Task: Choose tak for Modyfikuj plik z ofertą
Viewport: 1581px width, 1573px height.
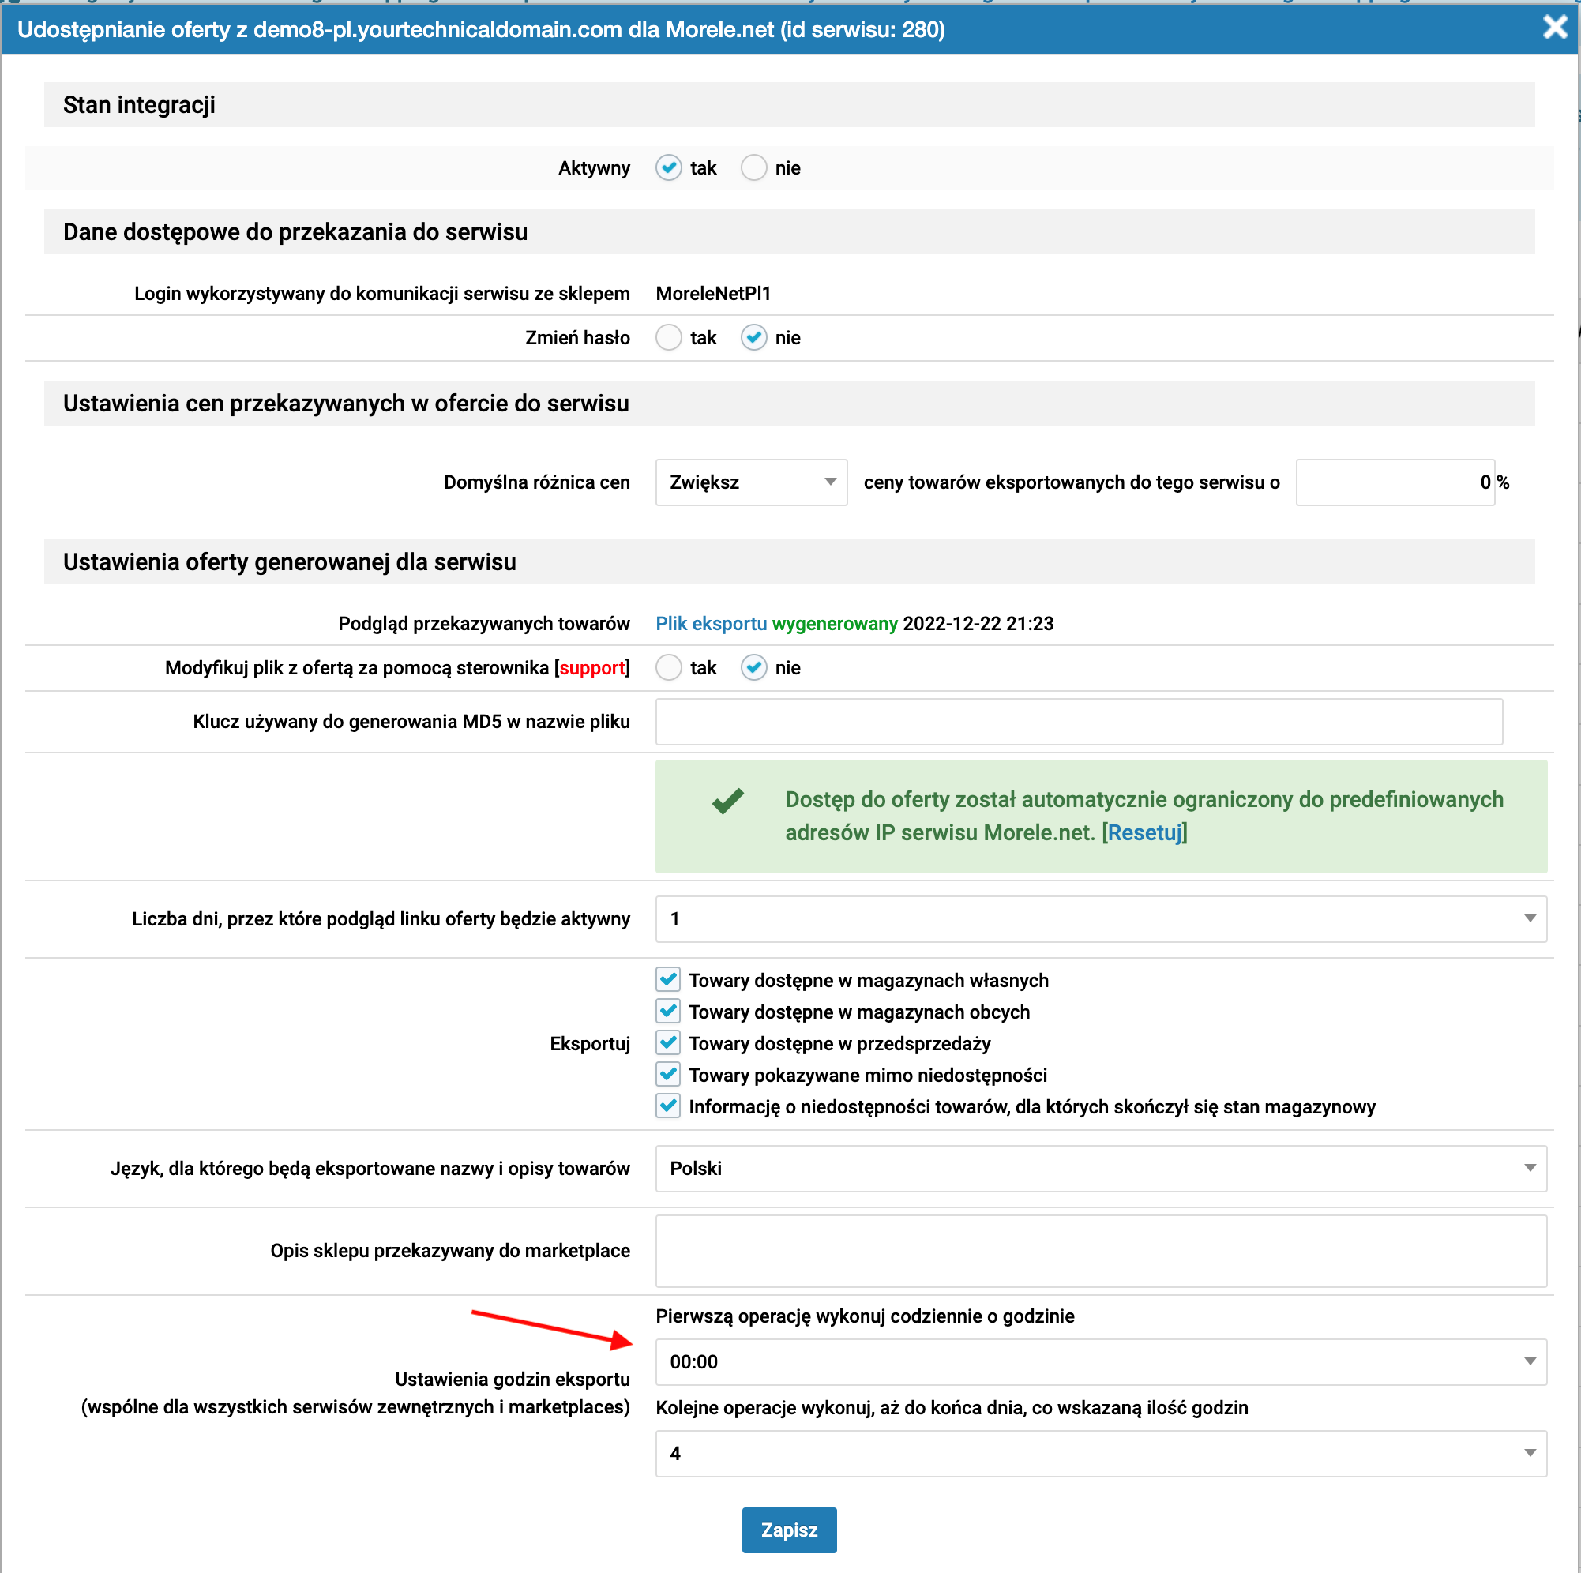Action: tap(669, 668)
